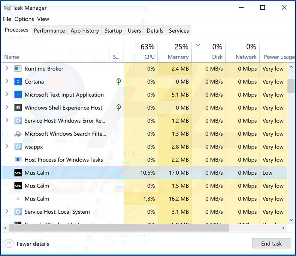
Task: Click the Microsoft Windows Search Filter icon
Action: (x=18, y=134)
